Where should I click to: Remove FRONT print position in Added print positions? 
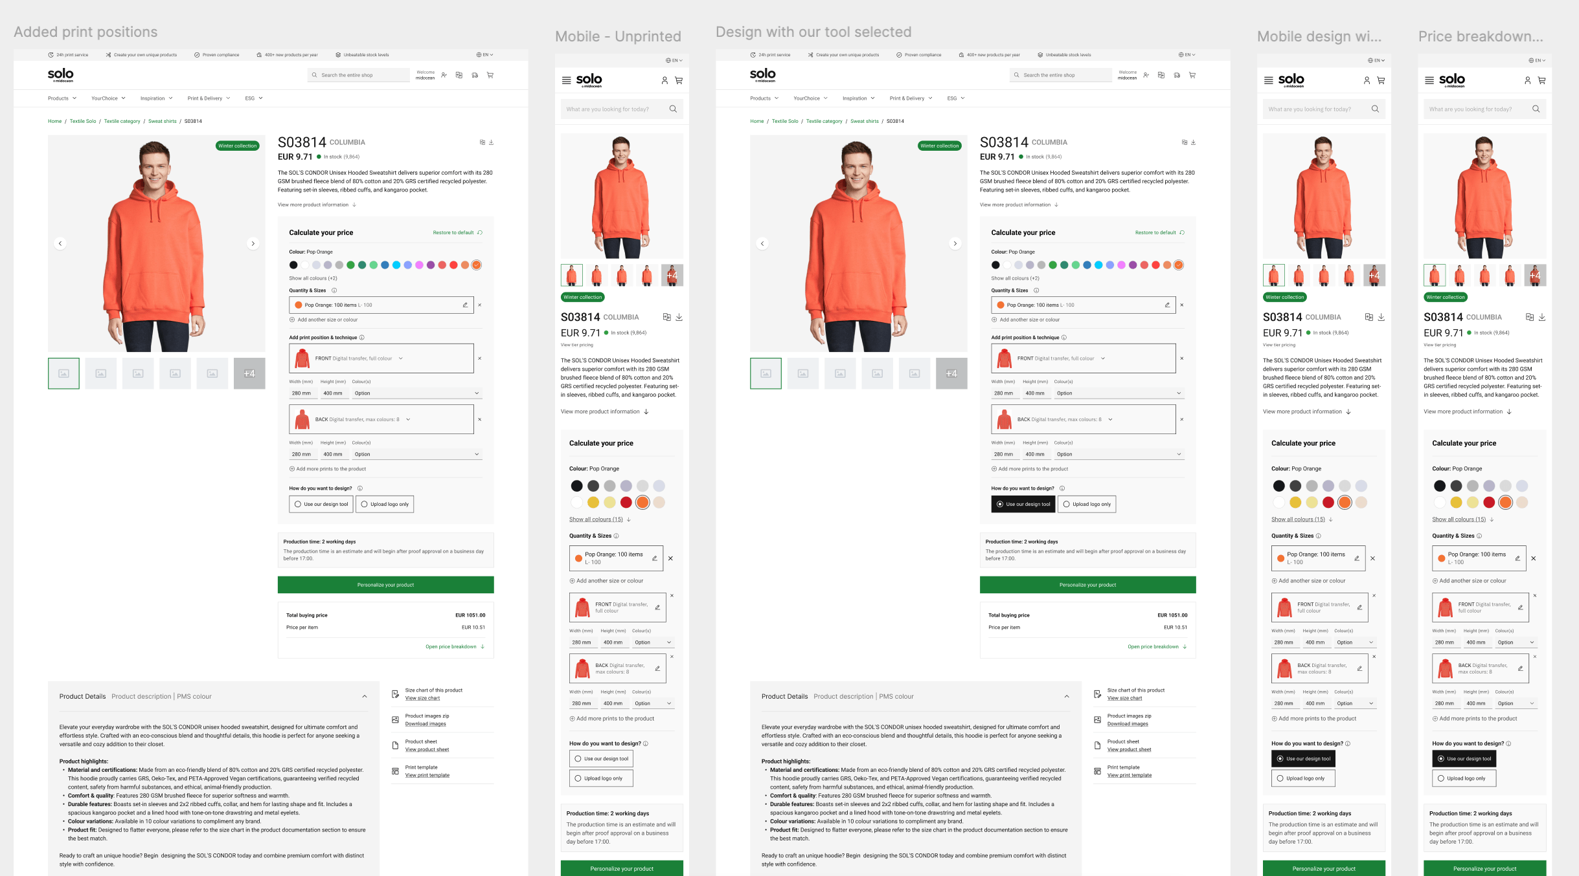coord(480,358)
